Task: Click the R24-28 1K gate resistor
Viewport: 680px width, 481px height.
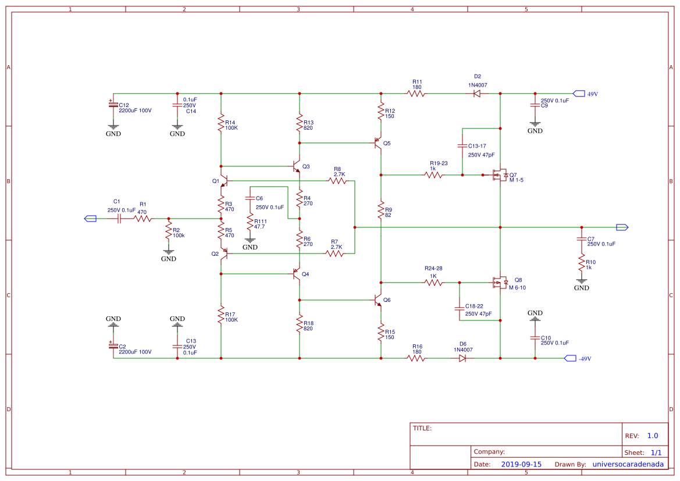Action: (x=434, y=282)
